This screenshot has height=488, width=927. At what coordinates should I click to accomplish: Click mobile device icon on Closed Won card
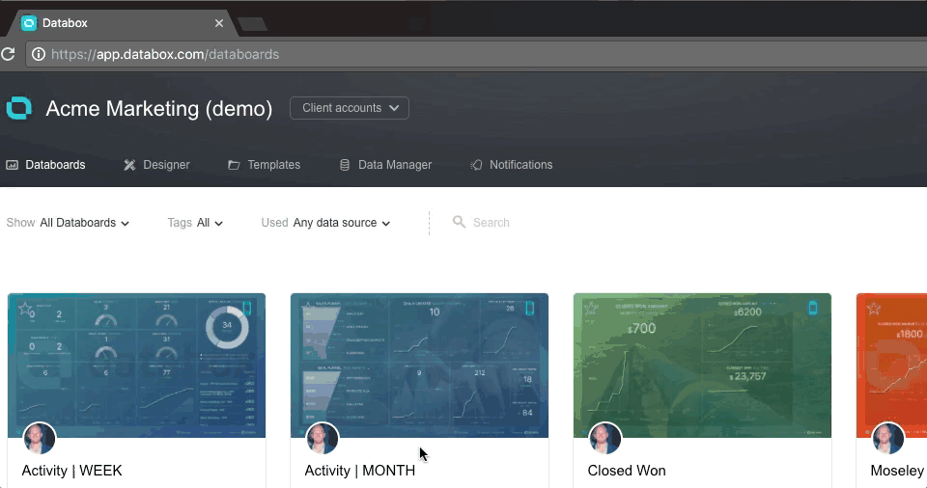coord(813,309)
